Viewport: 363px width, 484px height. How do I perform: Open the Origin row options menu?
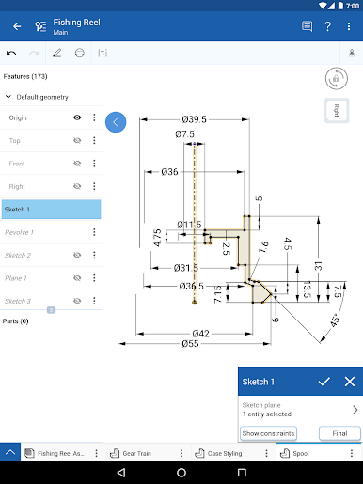94,117
